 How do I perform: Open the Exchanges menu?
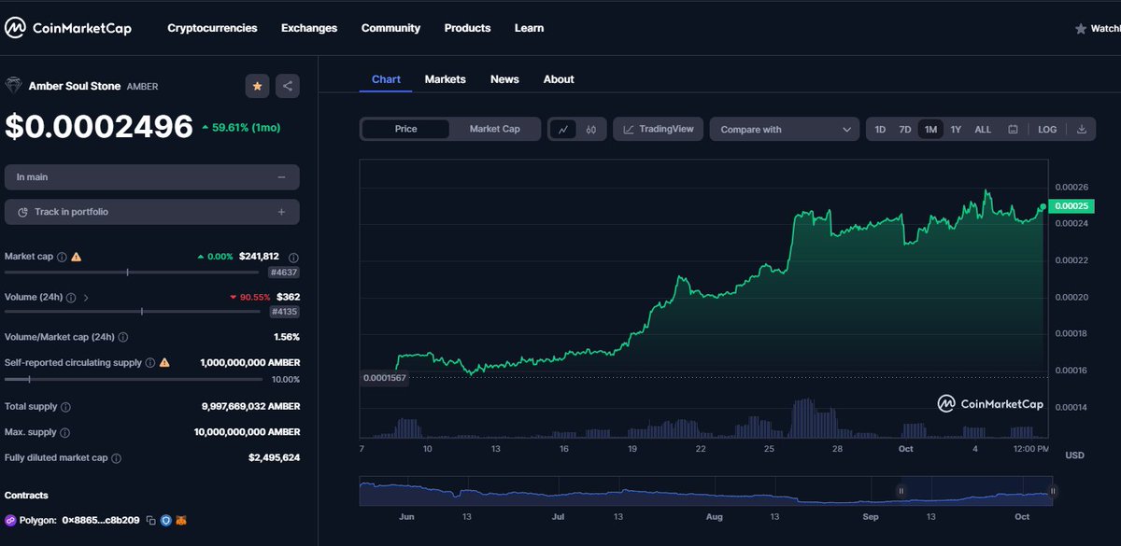(309, 28)
